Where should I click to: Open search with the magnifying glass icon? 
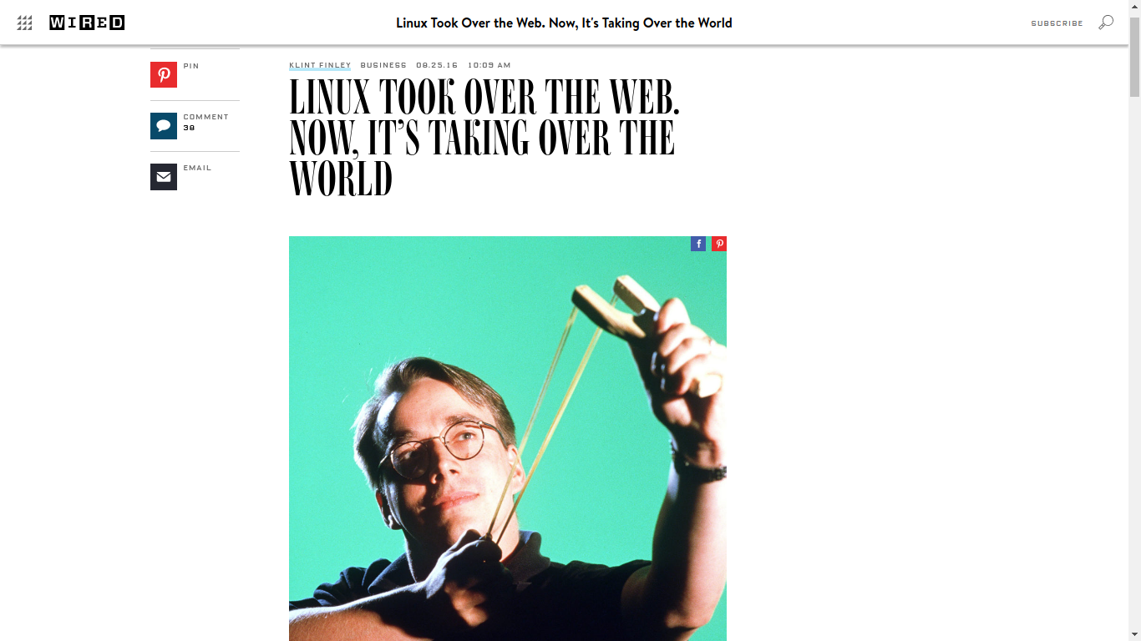[x=1106, y=23]
